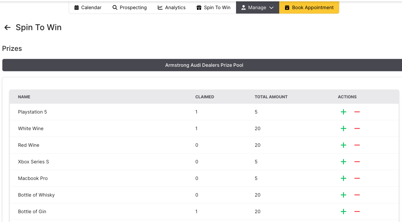Remove one from Red Wine total
The image size is (402, 222).
coord(357,145)
